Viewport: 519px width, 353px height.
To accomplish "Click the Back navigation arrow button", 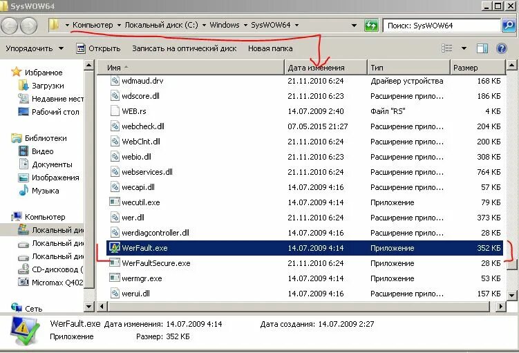I will pos(9,26).
